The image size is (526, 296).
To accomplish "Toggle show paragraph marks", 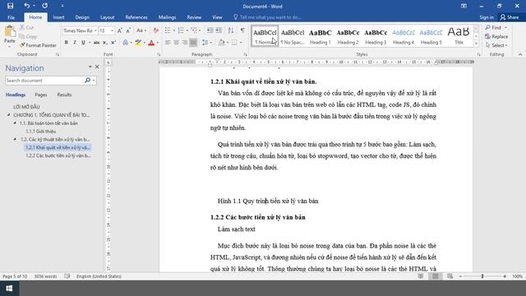I will point(242,30).
